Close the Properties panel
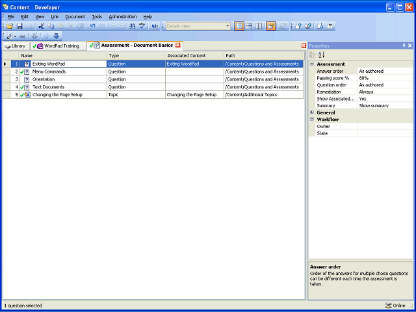 [x=410, y=45]
